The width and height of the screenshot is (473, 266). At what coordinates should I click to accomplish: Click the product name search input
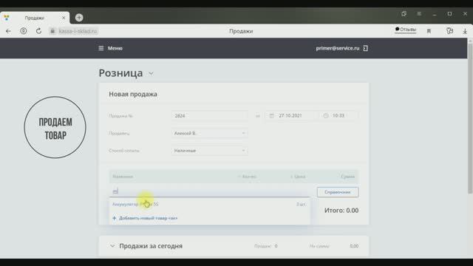pyautogui.click(x=210, y=191)
